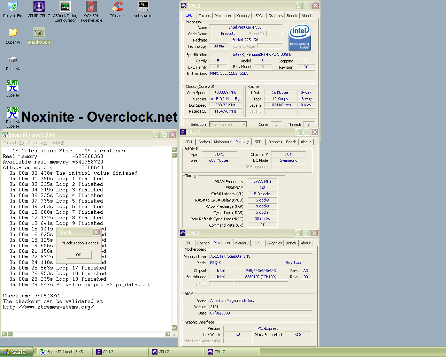Click Southbridge 82801JR (ICH10R) field
Screen dimensions: 446x357
click(x=261, y=277)
